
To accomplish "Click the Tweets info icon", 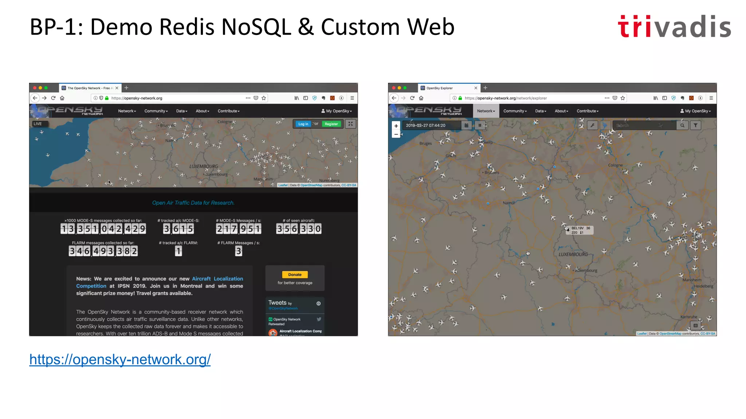I will tap(318, 303).
